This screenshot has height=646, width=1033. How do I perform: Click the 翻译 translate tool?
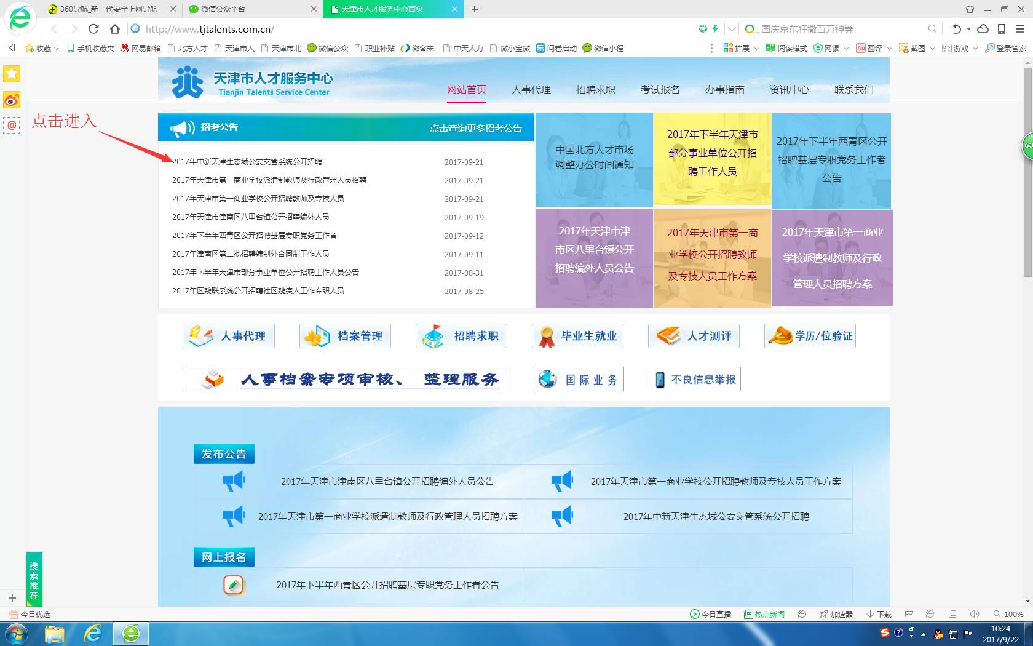[x=869, y=48]
